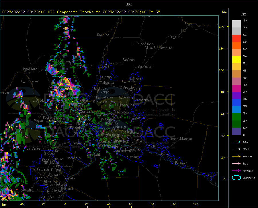
Task: Click the TUPUNGATO label on the map
Action: click(51, 163)
